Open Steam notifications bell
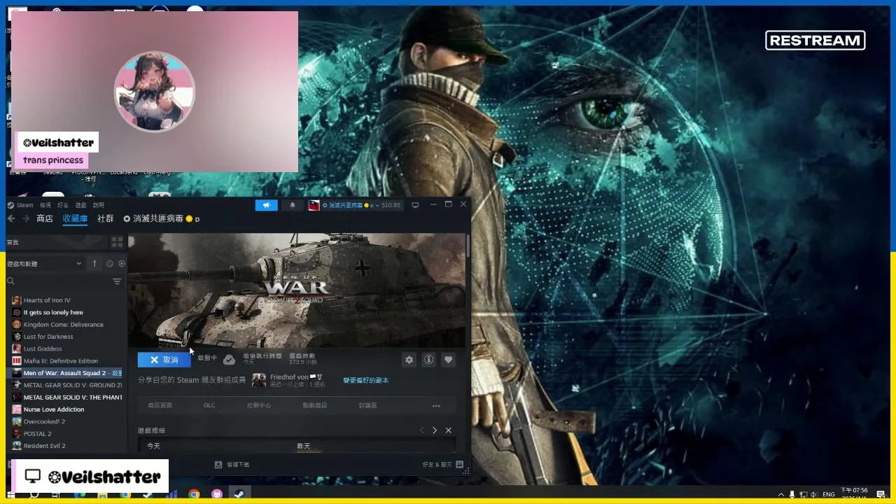This screenshot has height=504, width=896. tap(293, 205)
